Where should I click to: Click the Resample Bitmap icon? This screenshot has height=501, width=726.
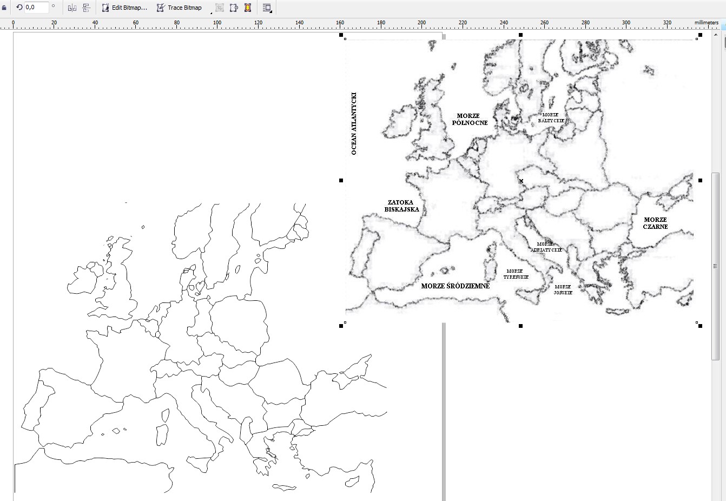point(233,8)
